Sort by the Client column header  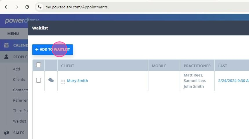coord(68,66)
